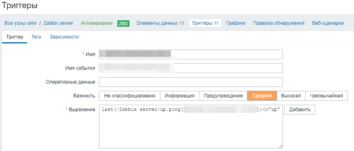354x151 pixels.
Task: Open 'Правила обнаружения' link
Action: (x=278, y=23)
